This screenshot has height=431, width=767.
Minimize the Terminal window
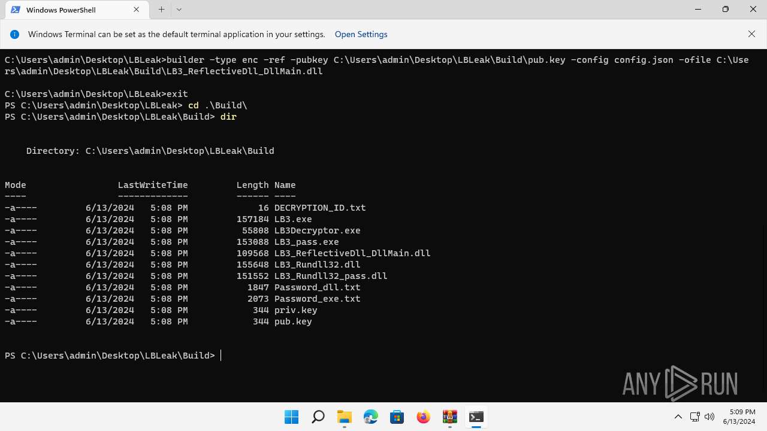tap(698, 10)
